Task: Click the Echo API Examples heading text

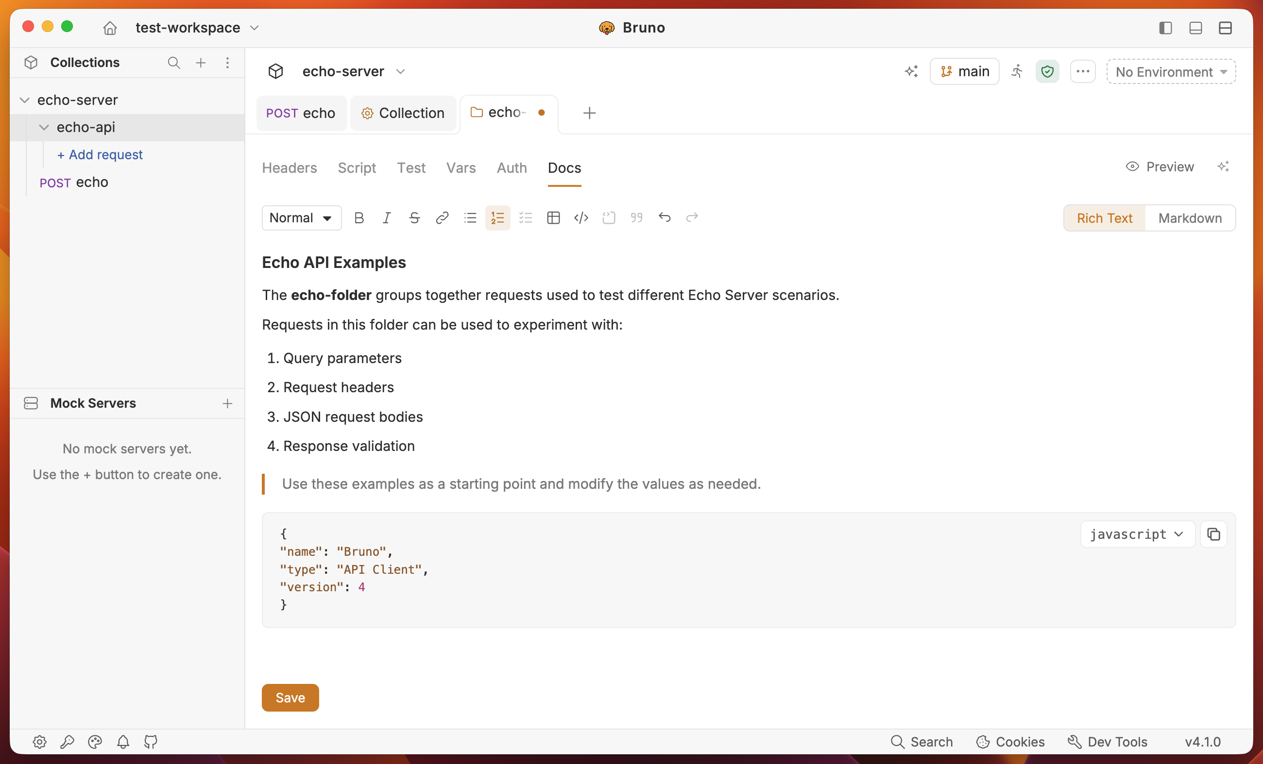Action: coord(334,262)
